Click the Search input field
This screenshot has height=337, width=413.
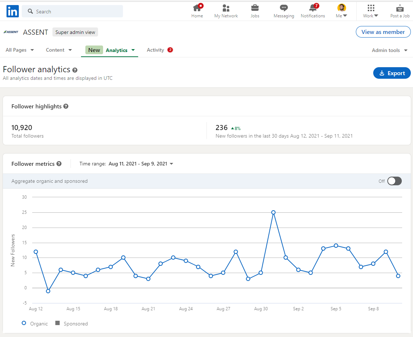click(x=72, y=11)
